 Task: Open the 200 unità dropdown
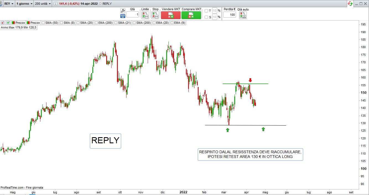pos(43,4)
